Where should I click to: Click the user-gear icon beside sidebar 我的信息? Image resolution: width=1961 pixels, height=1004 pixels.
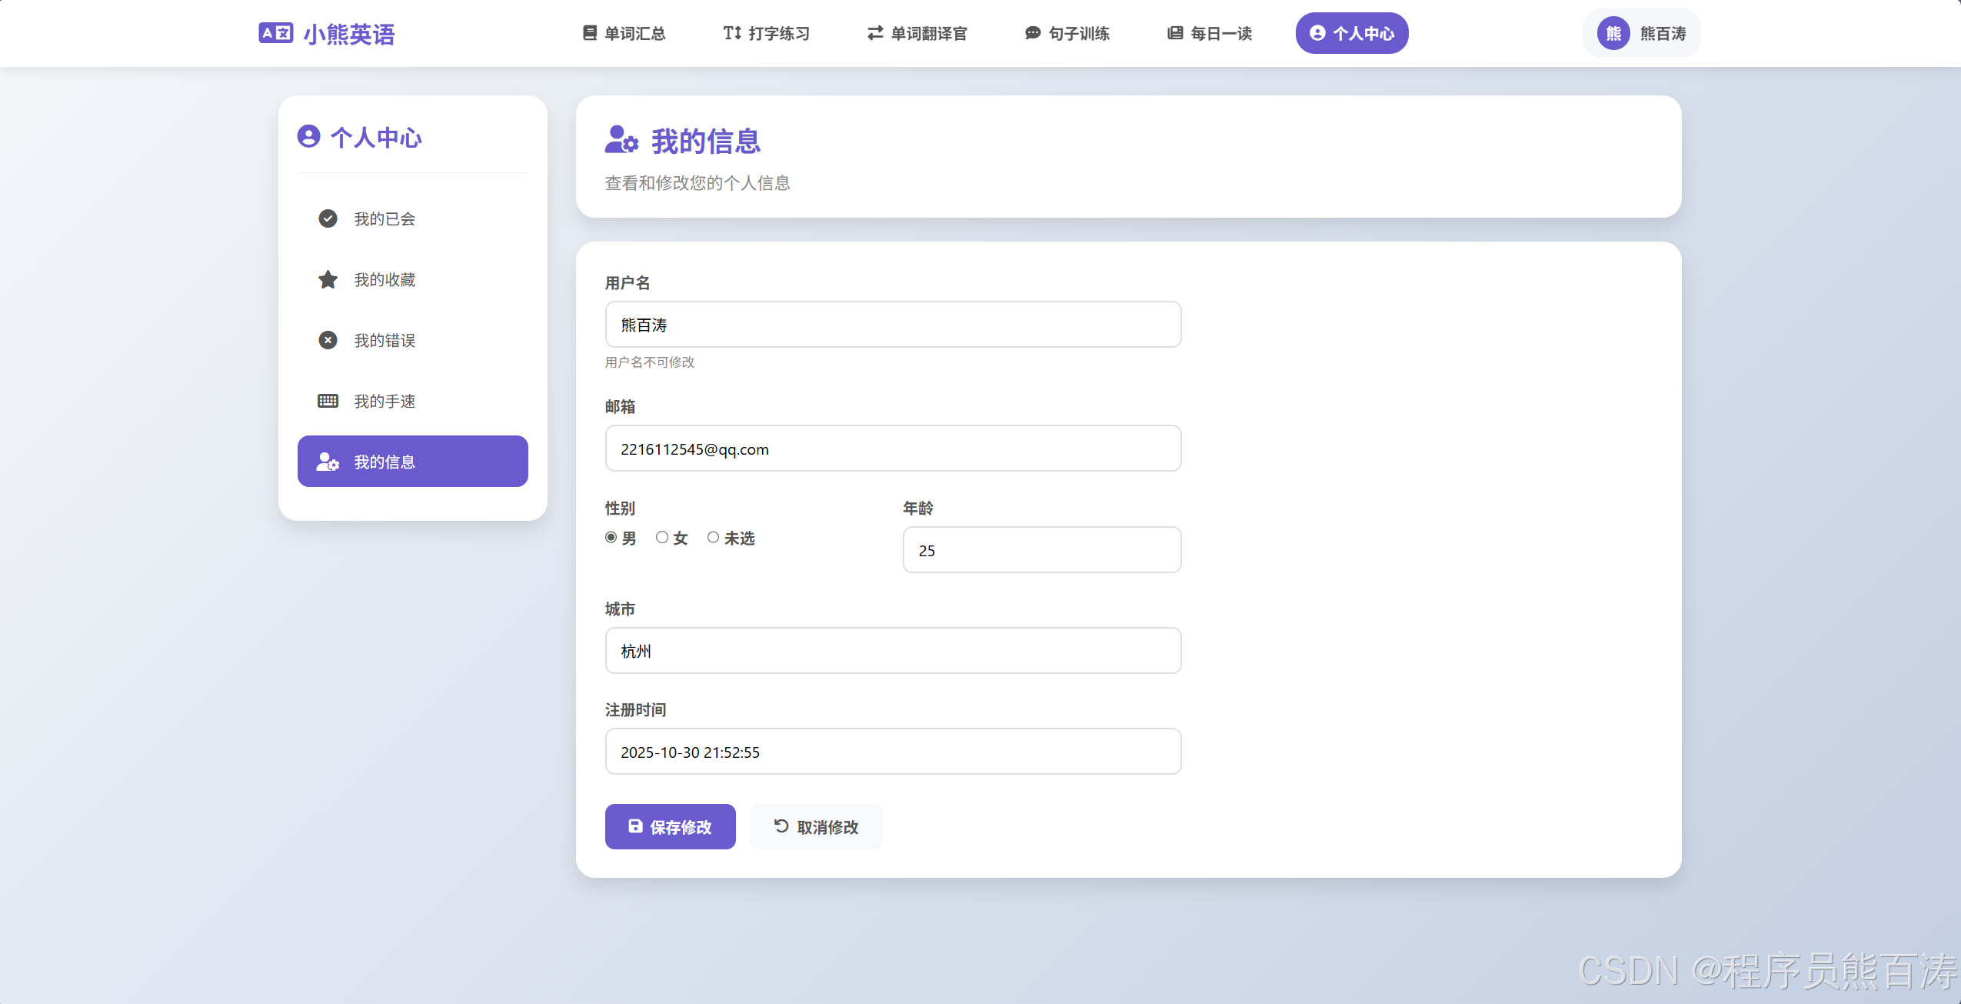[x=328, y=462]
